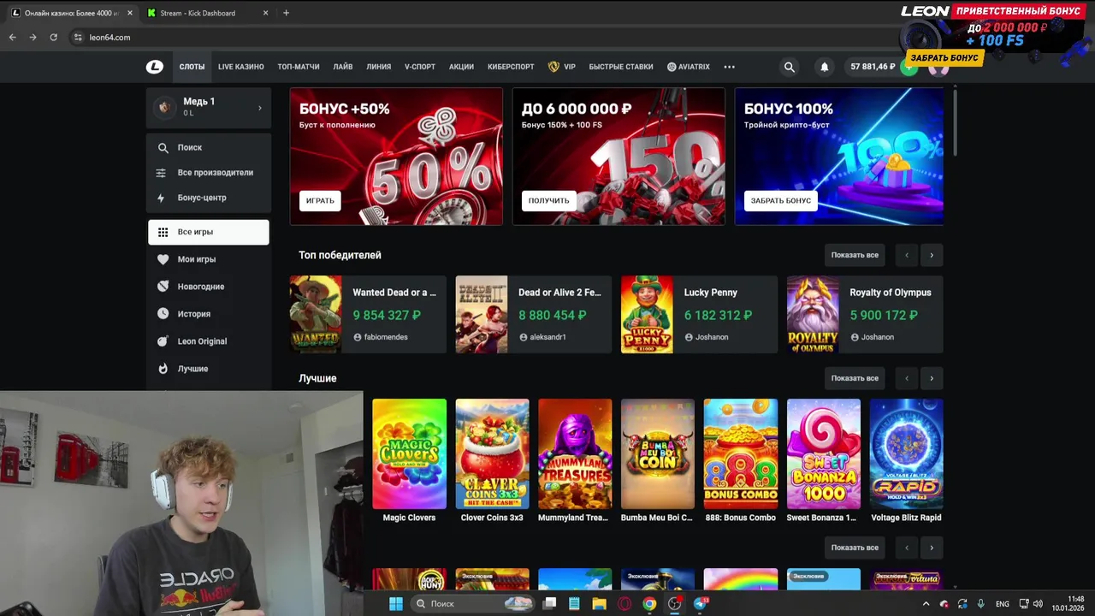Open Royalty of Olympus winner card
Screen dimensions: 1095x616
point(865,314)
